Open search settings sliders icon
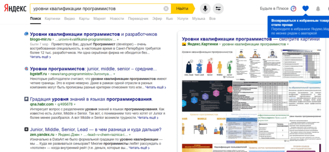The height and width of the screenshot is (152, 329). (218, 9)
